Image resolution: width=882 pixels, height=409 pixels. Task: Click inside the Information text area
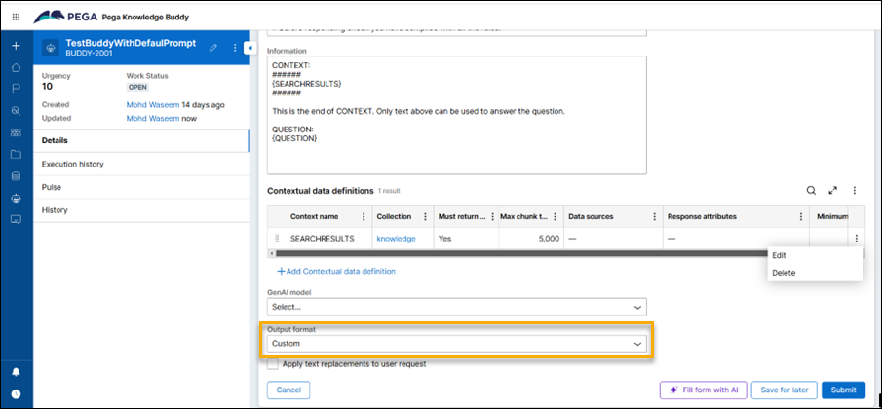[457, 115]
